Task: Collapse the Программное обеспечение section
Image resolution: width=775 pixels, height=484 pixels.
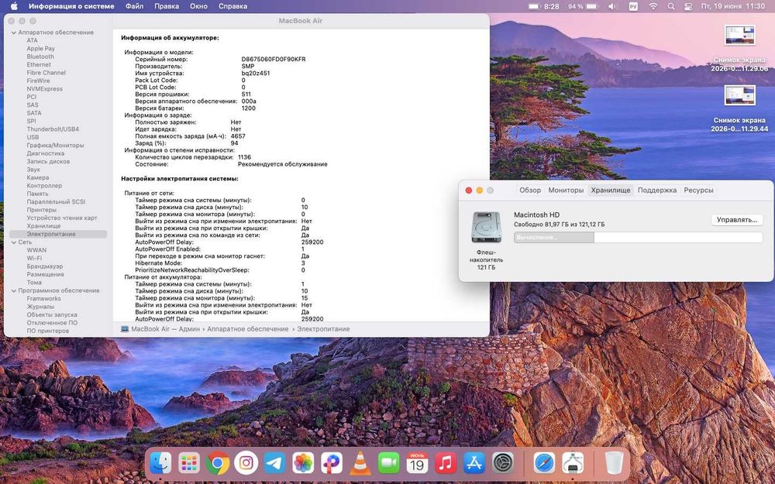Action: tap(14, 291)
